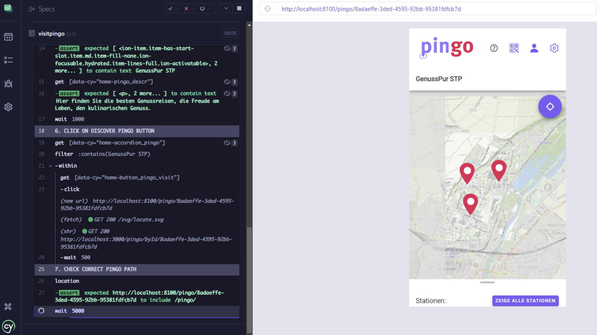Screen dimensions: 597x335
Task: Stop the running test
Action: click(239, 8)
